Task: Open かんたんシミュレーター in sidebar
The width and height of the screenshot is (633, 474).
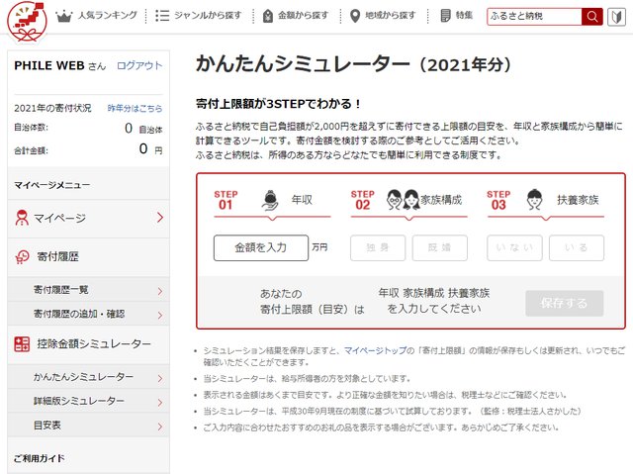Action: [88, 377]
